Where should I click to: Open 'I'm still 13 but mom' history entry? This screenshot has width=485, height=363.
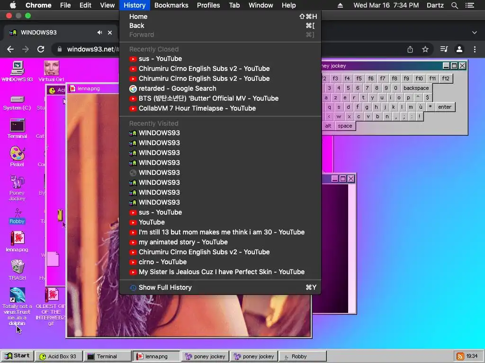coord(220,232)
